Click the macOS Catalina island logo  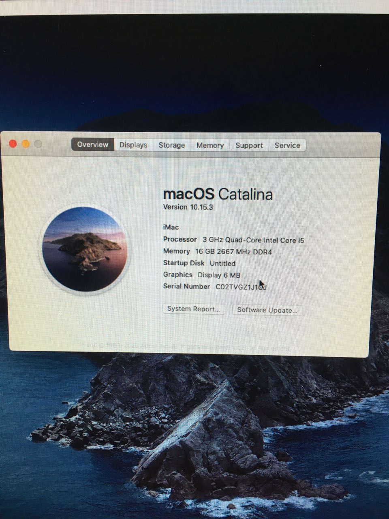pyautogui.click(x=85, y=249)
